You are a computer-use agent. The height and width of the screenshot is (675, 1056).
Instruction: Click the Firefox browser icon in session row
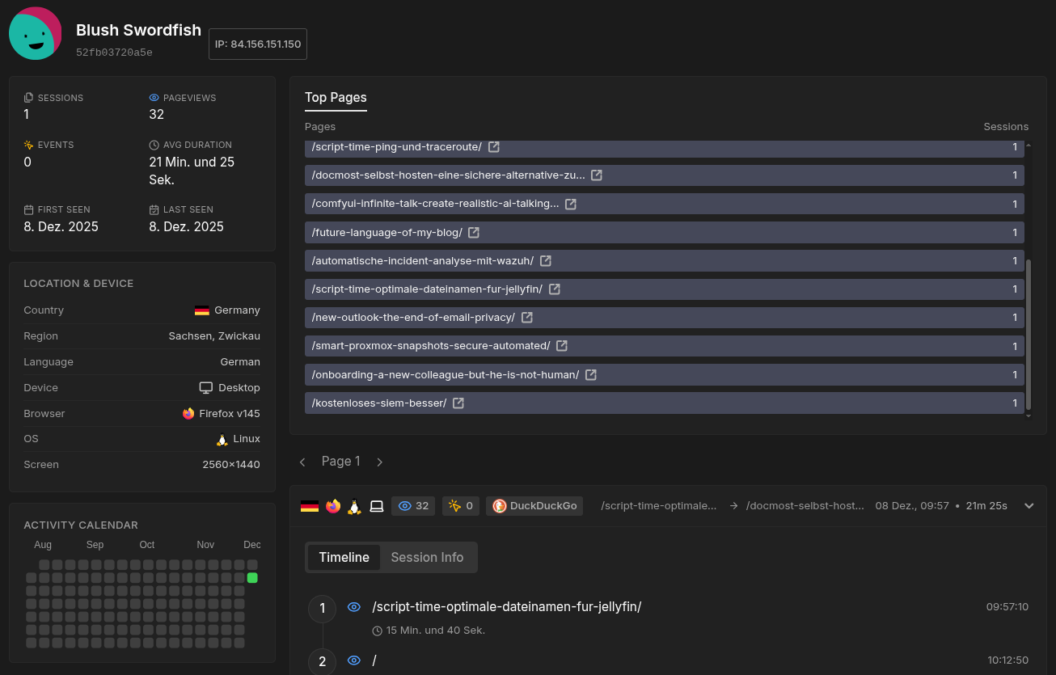(x=333, y=506)
